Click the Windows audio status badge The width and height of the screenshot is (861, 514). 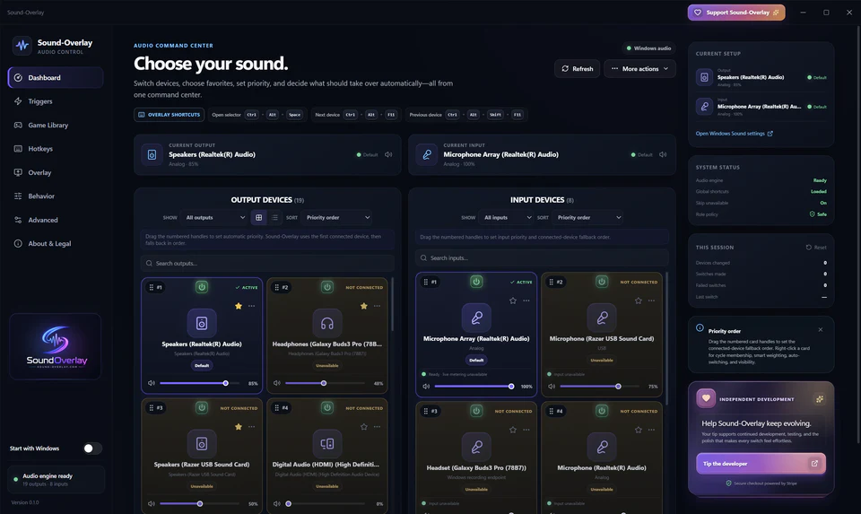click(x=648, y=48)
